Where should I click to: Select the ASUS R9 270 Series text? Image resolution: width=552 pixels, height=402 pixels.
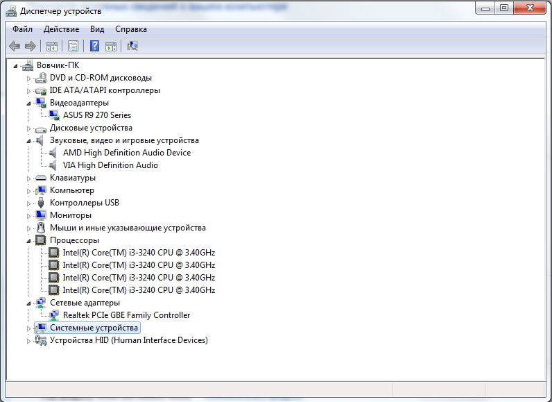[x=97, y=115]
